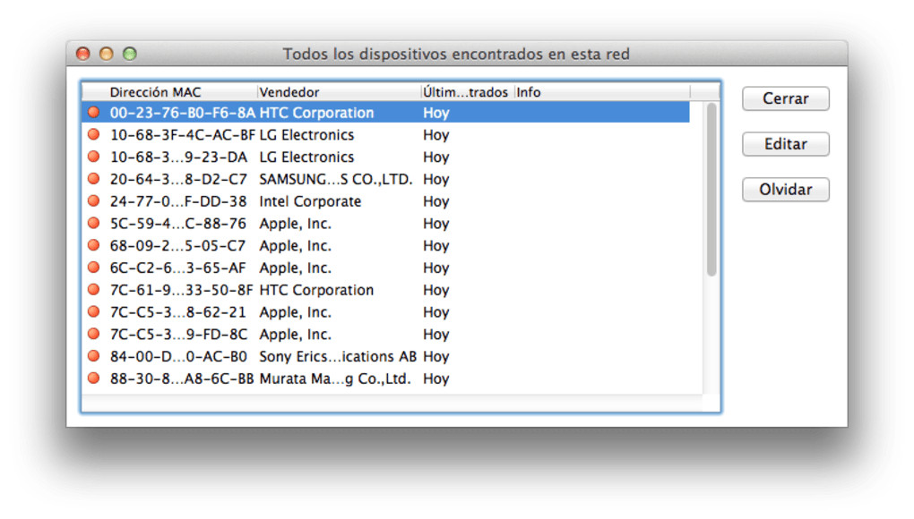Click red status dot of 6C-C2-6...3-65-AF row
The width and height of the screenshot is (914, 519).
(x=94, y=267)
